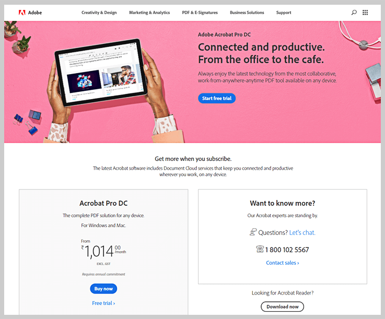The width and height of the screenshot is (385, 319).
Task: Click the Adobe wordmark text
Action: pos(35,13)
